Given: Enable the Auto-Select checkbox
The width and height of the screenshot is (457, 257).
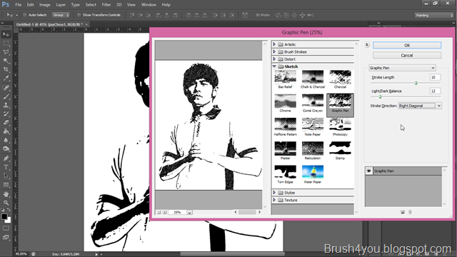Looking at the screenshot, I should (x=25, y=15).
